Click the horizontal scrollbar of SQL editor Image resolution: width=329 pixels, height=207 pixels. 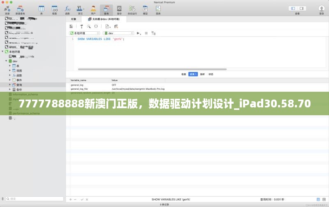pos(152,69)
